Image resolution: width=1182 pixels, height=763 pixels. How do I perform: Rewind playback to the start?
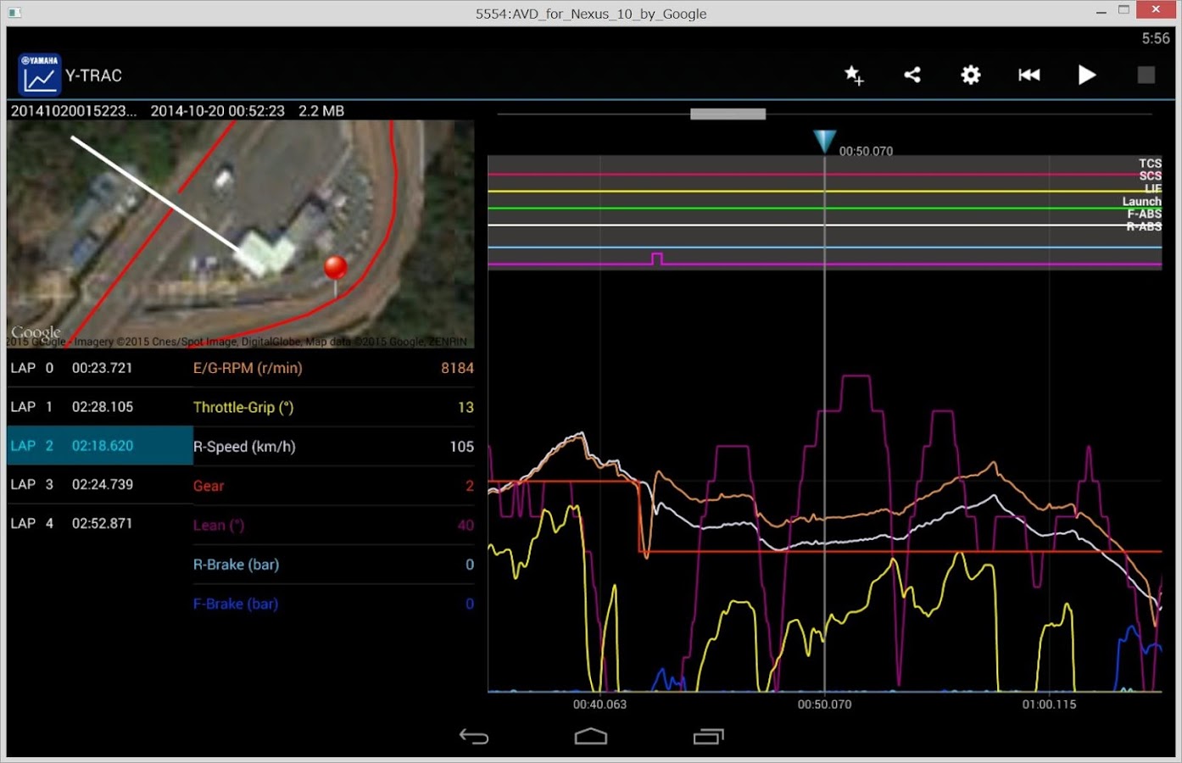point(1029,75)
